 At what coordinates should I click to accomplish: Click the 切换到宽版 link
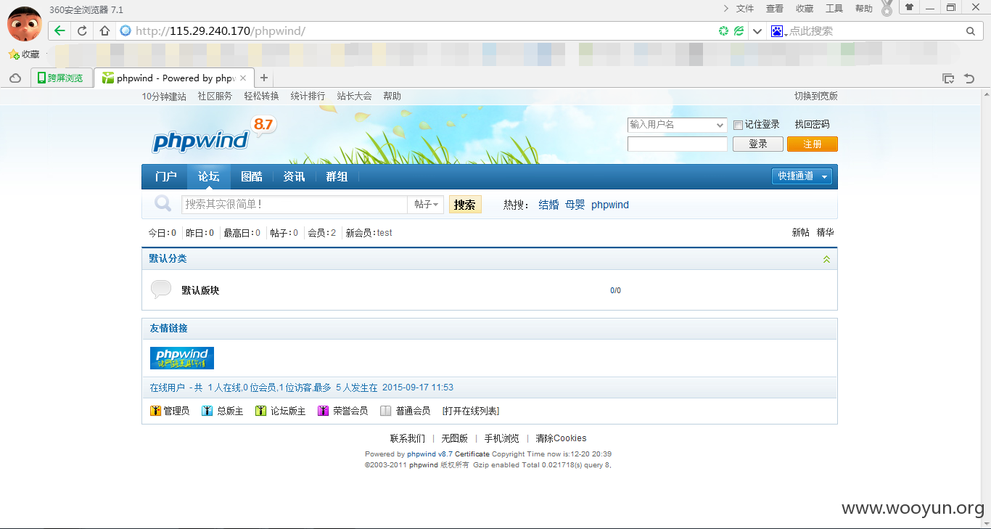point(816,96)
